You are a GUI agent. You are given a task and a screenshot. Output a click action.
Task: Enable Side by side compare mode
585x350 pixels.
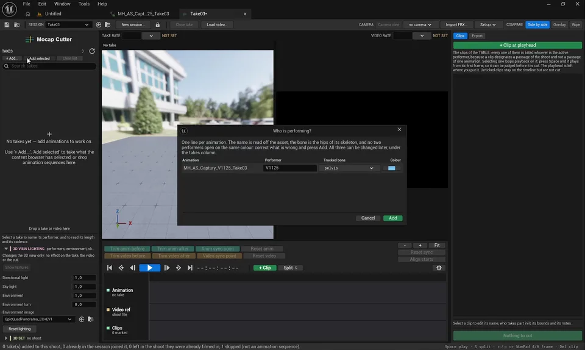point(537,24)
